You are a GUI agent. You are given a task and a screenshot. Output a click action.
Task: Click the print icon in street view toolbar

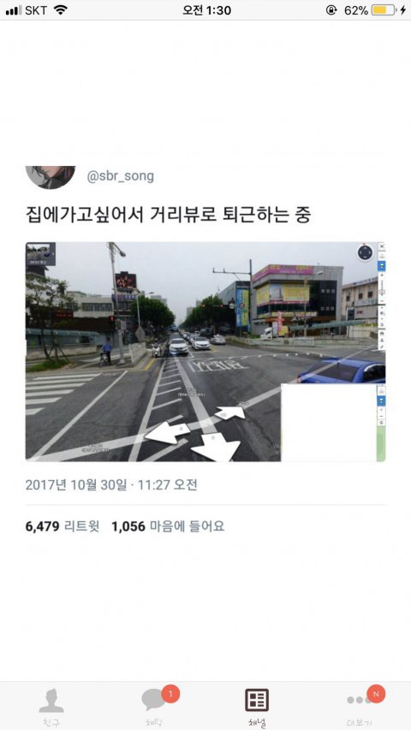tap(382, 334)
